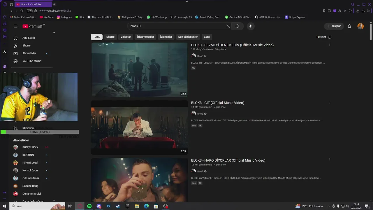Open the WhatsApp bookmark

[x=157, y=17]
